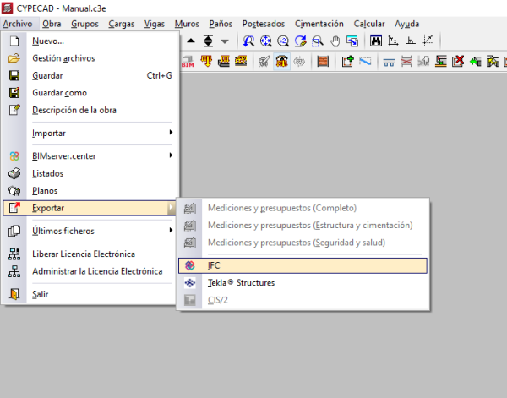Viewport: 507px width, 398px height.
Task: Select the IFC export option
Action: 303,265
